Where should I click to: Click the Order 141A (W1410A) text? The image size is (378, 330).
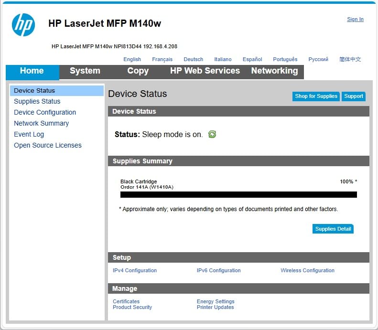[147, 187]
